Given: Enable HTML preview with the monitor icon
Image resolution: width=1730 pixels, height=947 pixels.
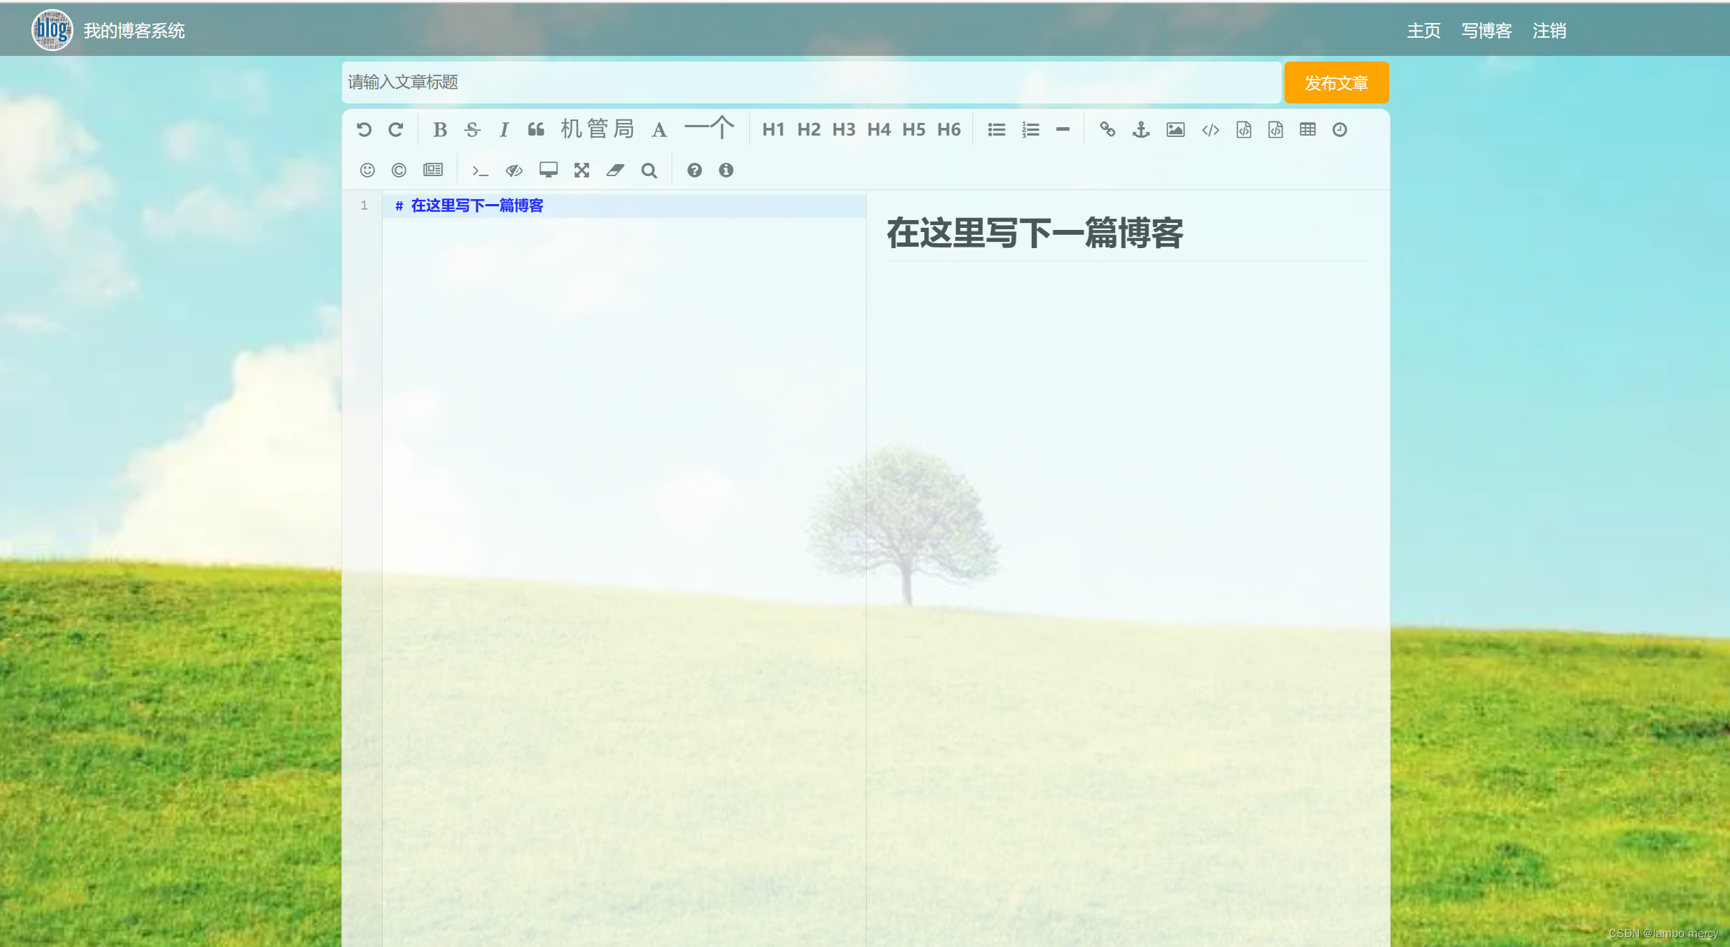Looking at the screenshot, I should pos(548,170).
